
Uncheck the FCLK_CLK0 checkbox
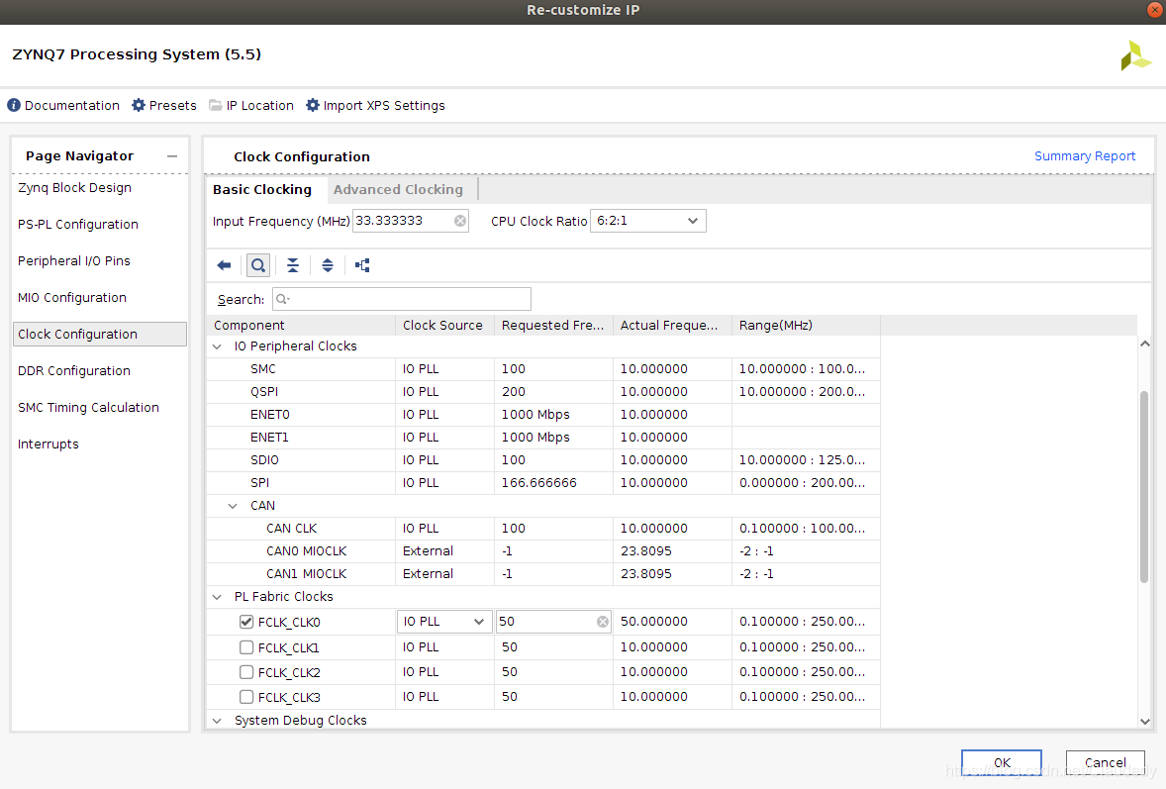[246, 622]
